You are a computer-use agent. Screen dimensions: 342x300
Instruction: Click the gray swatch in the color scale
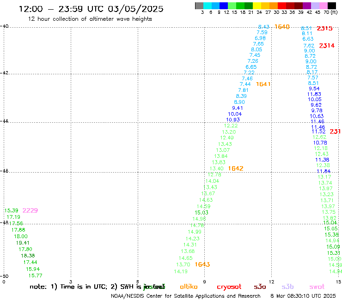pyautogui.click(x=199, y=6)
